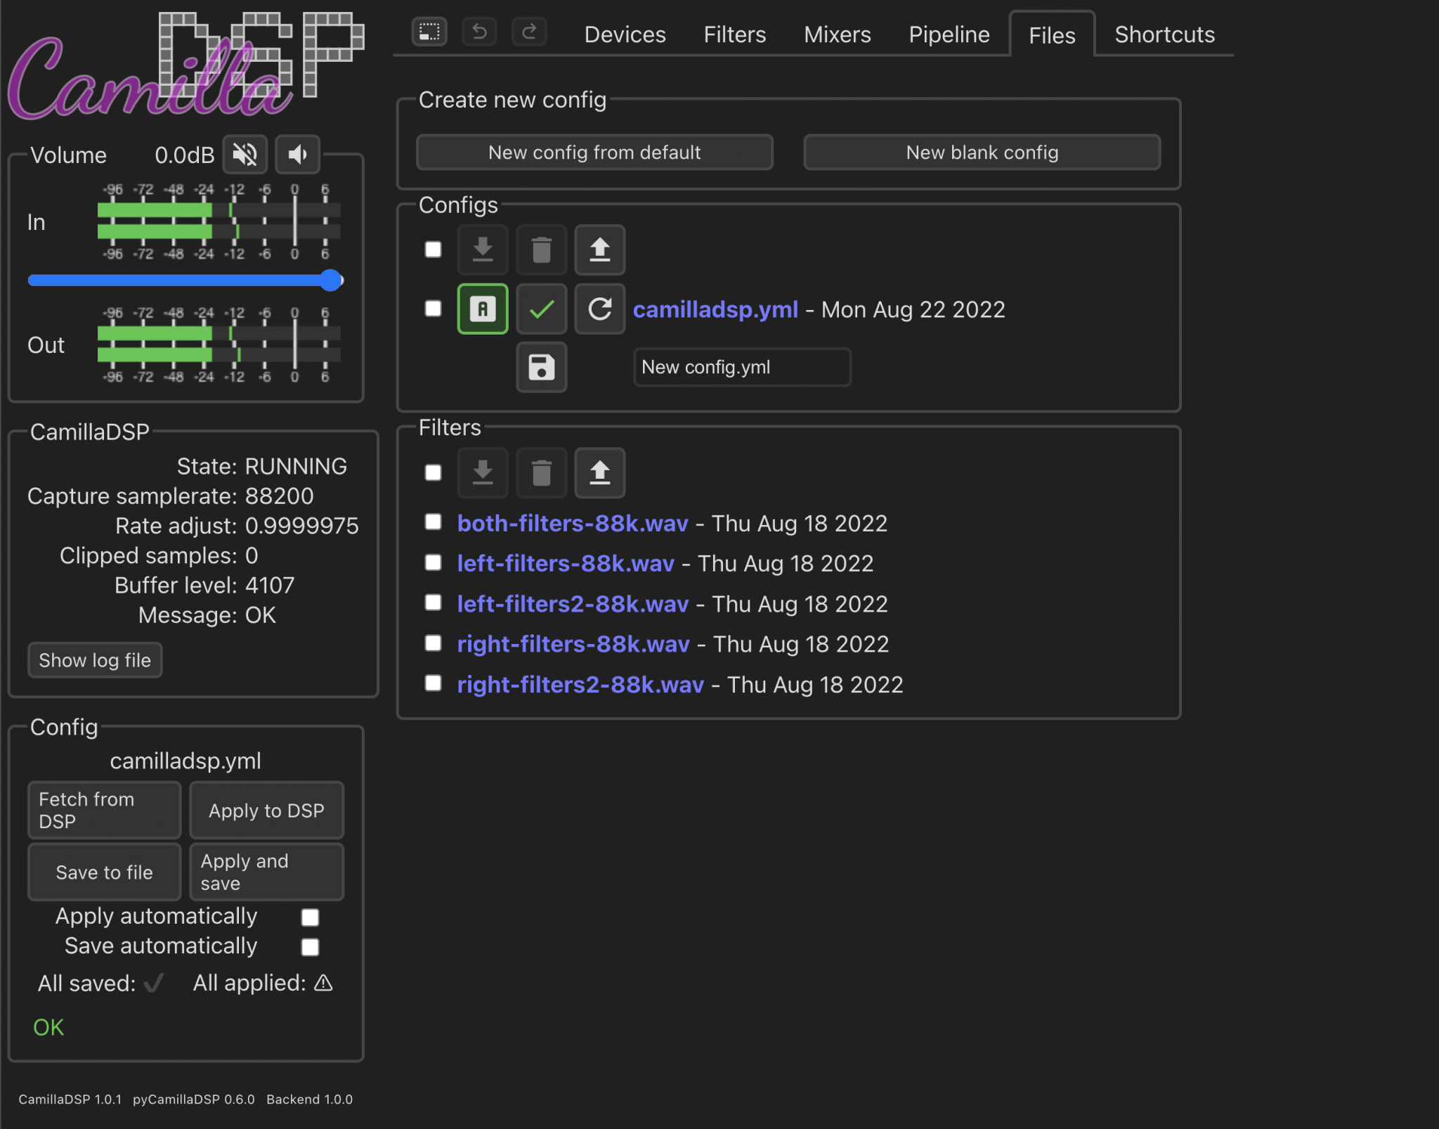Open the Mixers tab
The image size is (1439, 1129).
(x=838, y=34)
